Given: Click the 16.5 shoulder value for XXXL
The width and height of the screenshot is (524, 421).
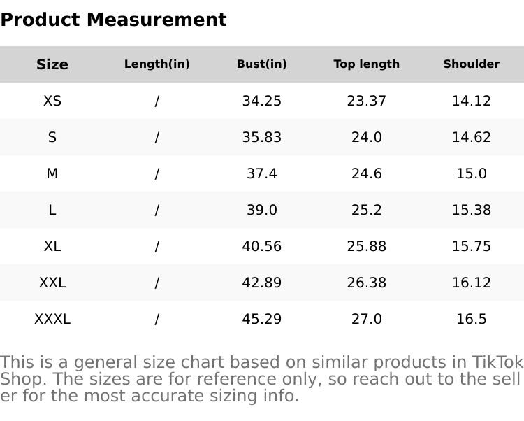Looking at the screenshot, I should pyautogui.click(x=472, y=319).
